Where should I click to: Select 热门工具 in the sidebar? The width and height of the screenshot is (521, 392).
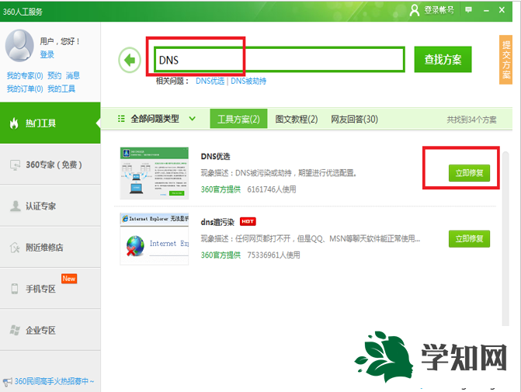[50, 123]
